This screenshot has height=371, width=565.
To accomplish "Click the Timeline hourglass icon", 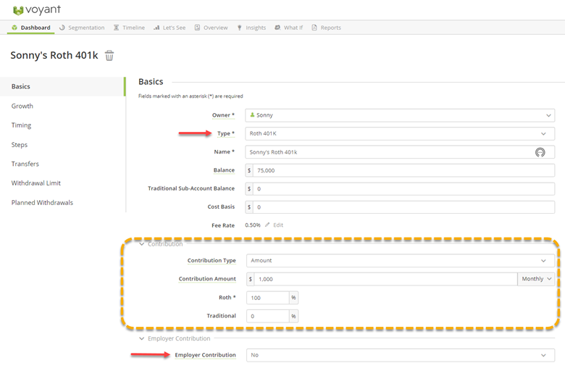I will point(117,28).
